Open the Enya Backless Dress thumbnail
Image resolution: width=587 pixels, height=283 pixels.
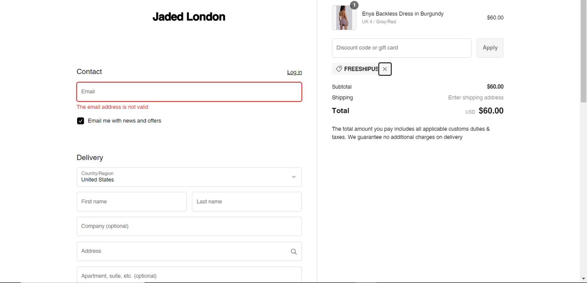coord(344,18)
